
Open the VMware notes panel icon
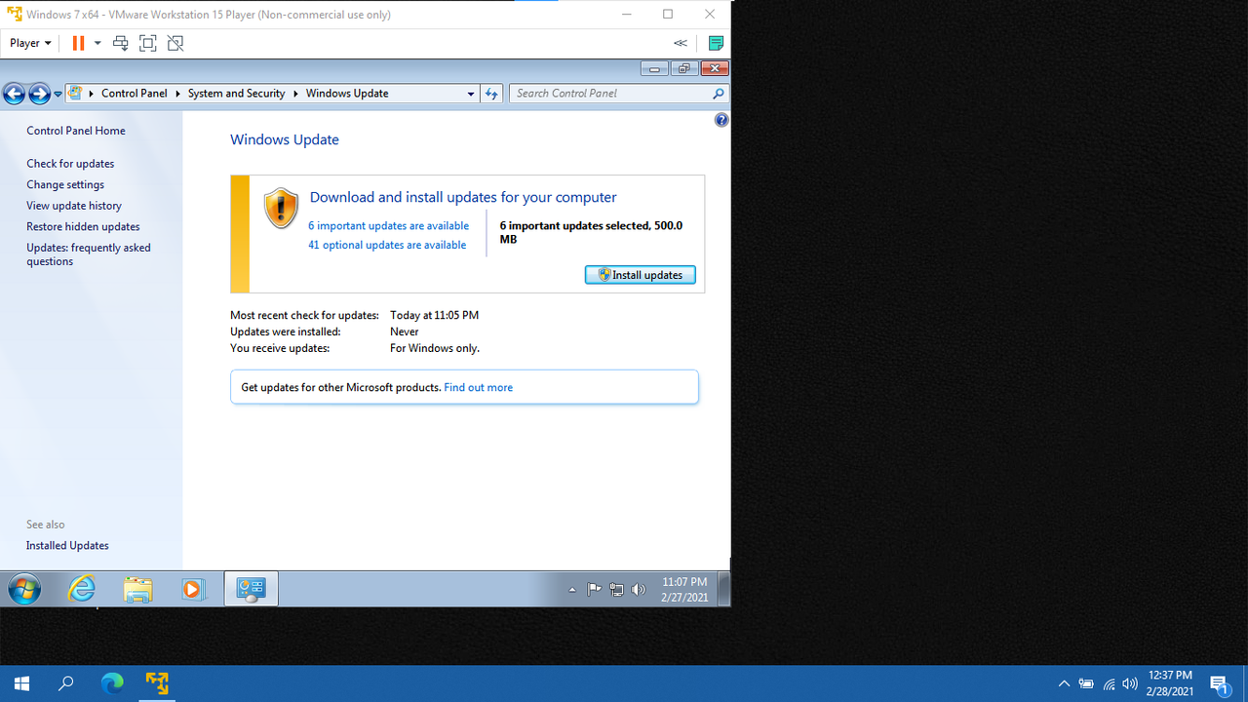716,43
